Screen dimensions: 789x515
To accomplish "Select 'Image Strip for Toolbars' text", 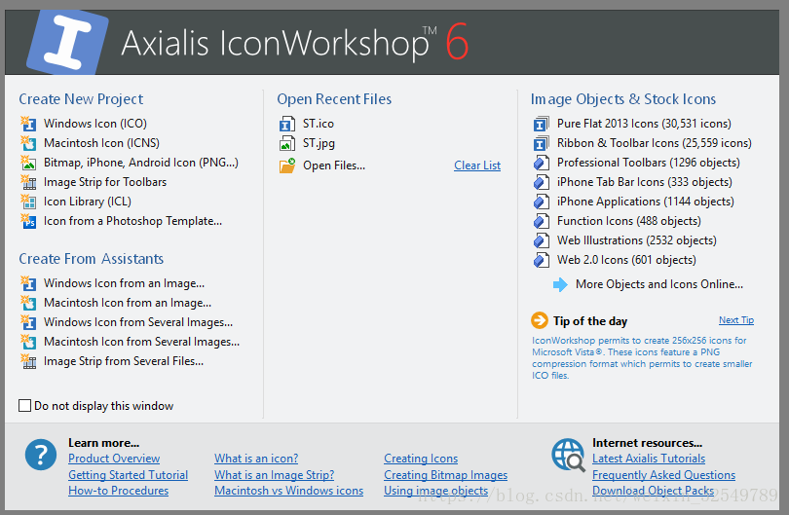I will click(105, 182).
